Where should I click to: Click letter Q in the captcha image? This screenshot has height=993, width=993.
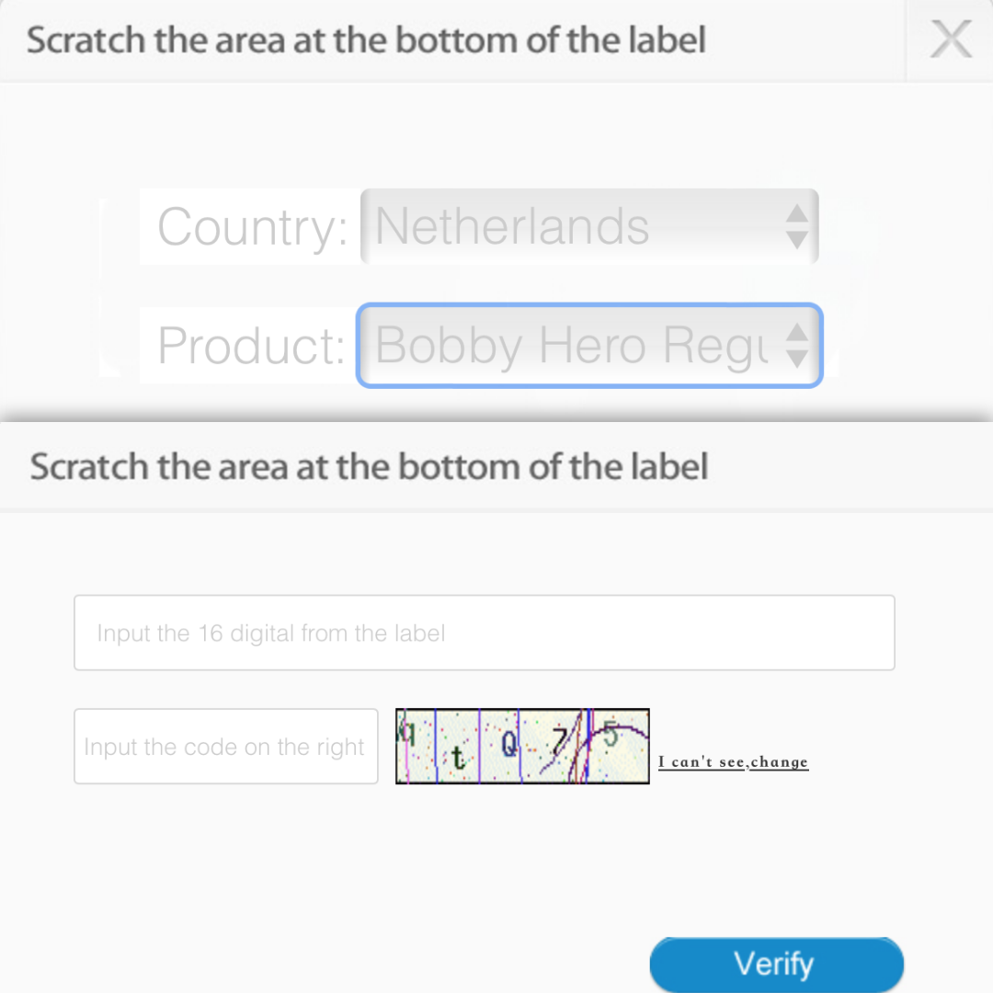(509, 743)
